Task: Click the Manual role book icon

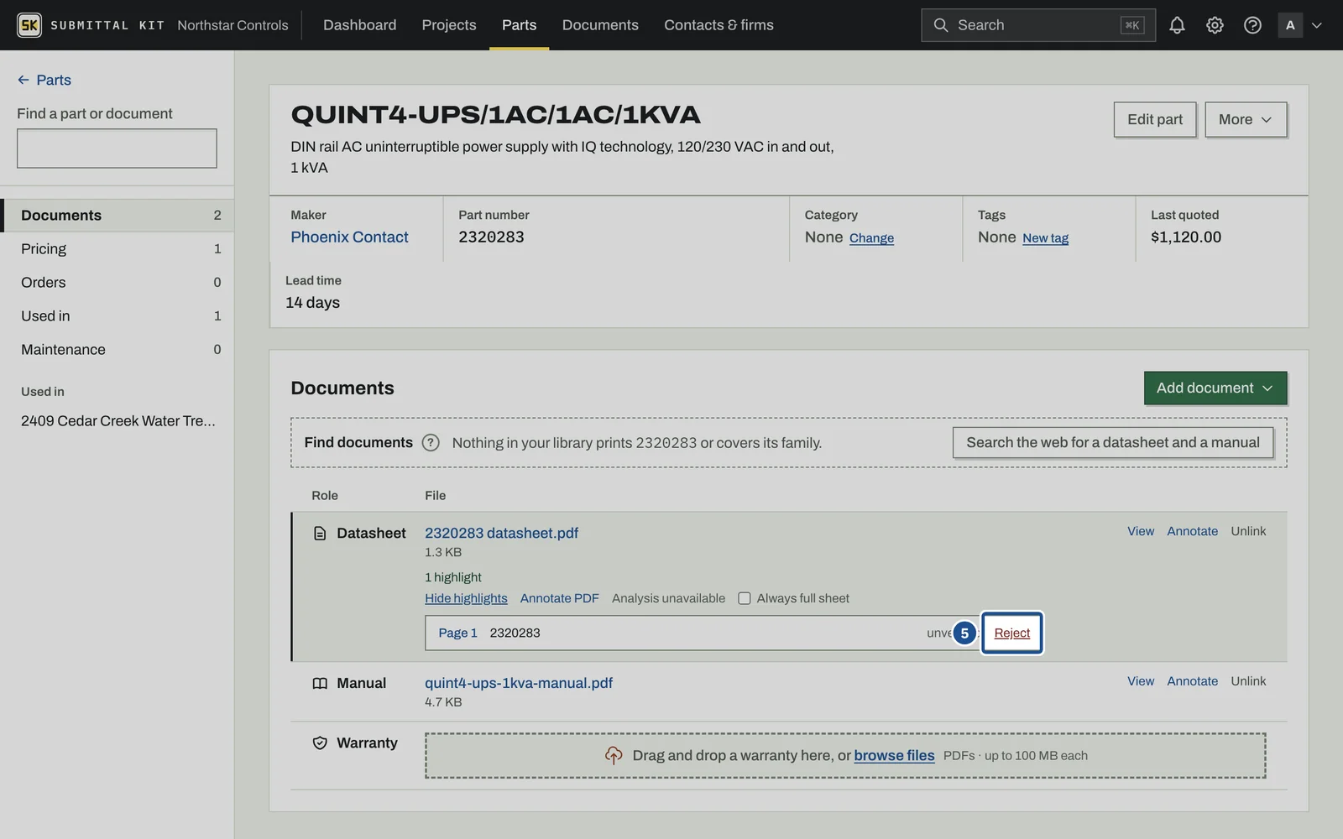Action: pos(320,684)
